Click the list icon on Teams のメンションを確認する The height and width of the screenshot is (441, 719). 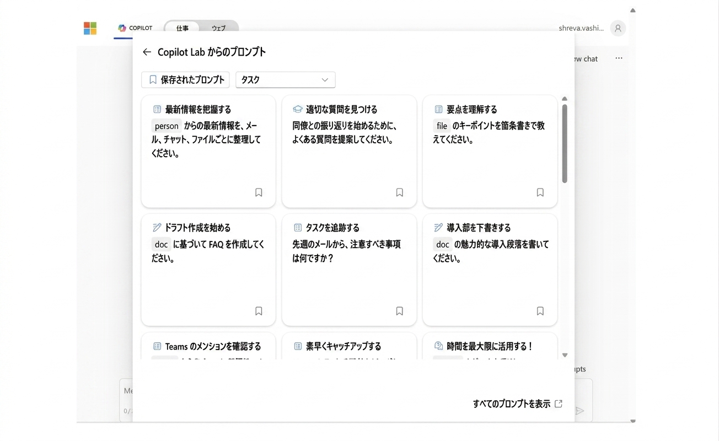pyautogui.click(x=157, y=346)
